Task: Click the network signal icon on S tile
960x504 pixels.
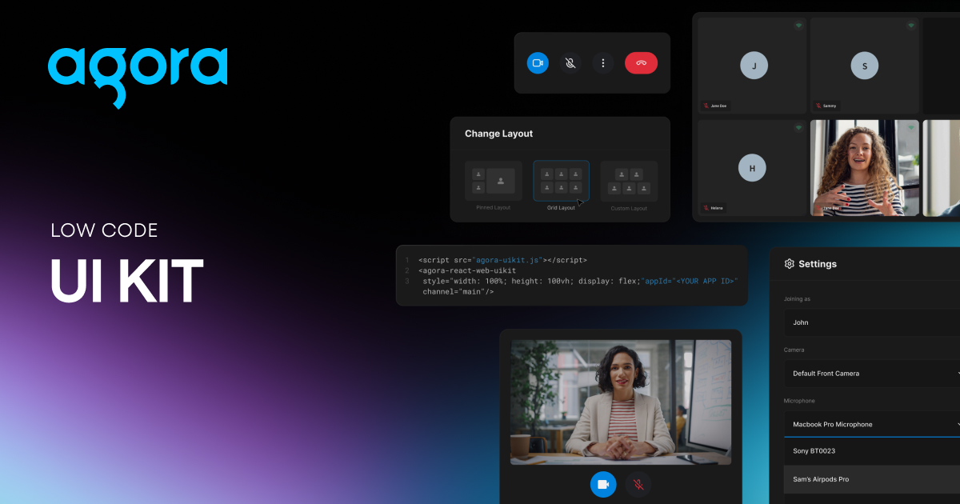Action: [x=910, y=26]
